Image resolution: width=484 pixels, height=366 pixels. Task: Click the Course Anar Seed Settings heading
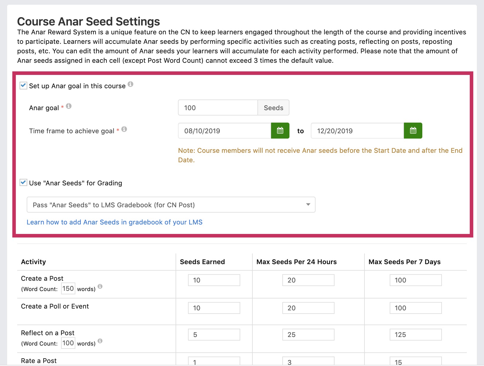[x=88, y=22]
